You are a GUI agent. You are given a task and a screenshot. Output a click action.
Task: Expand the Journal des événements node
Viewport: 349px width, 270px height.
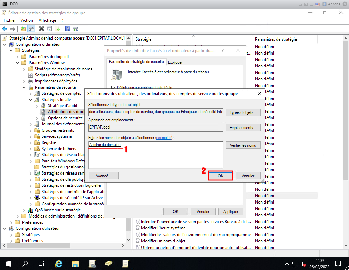[30, 124]
